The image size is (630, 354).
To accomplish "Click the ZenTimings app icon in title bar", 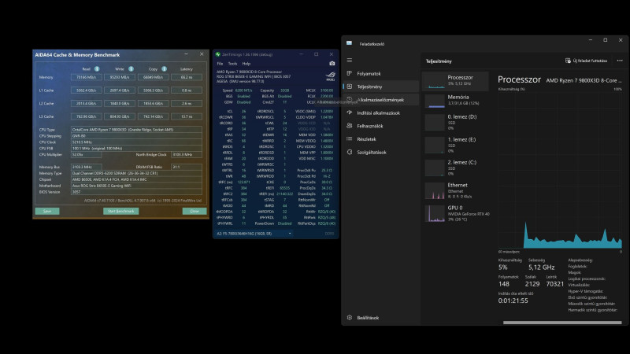I will (218, 54).
